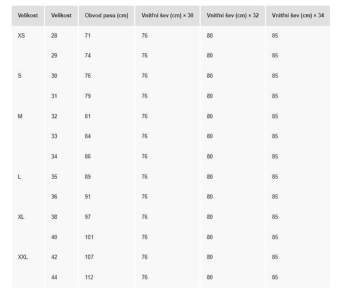Click waist circumference value 97
This screenshot has height=297, width=337.
coord(88,217)
